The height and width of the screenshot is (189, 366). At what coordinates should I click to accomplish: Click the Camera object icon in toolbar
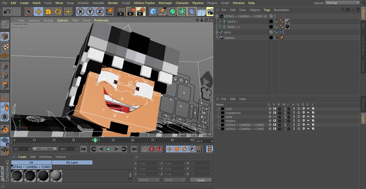point(210,12)
